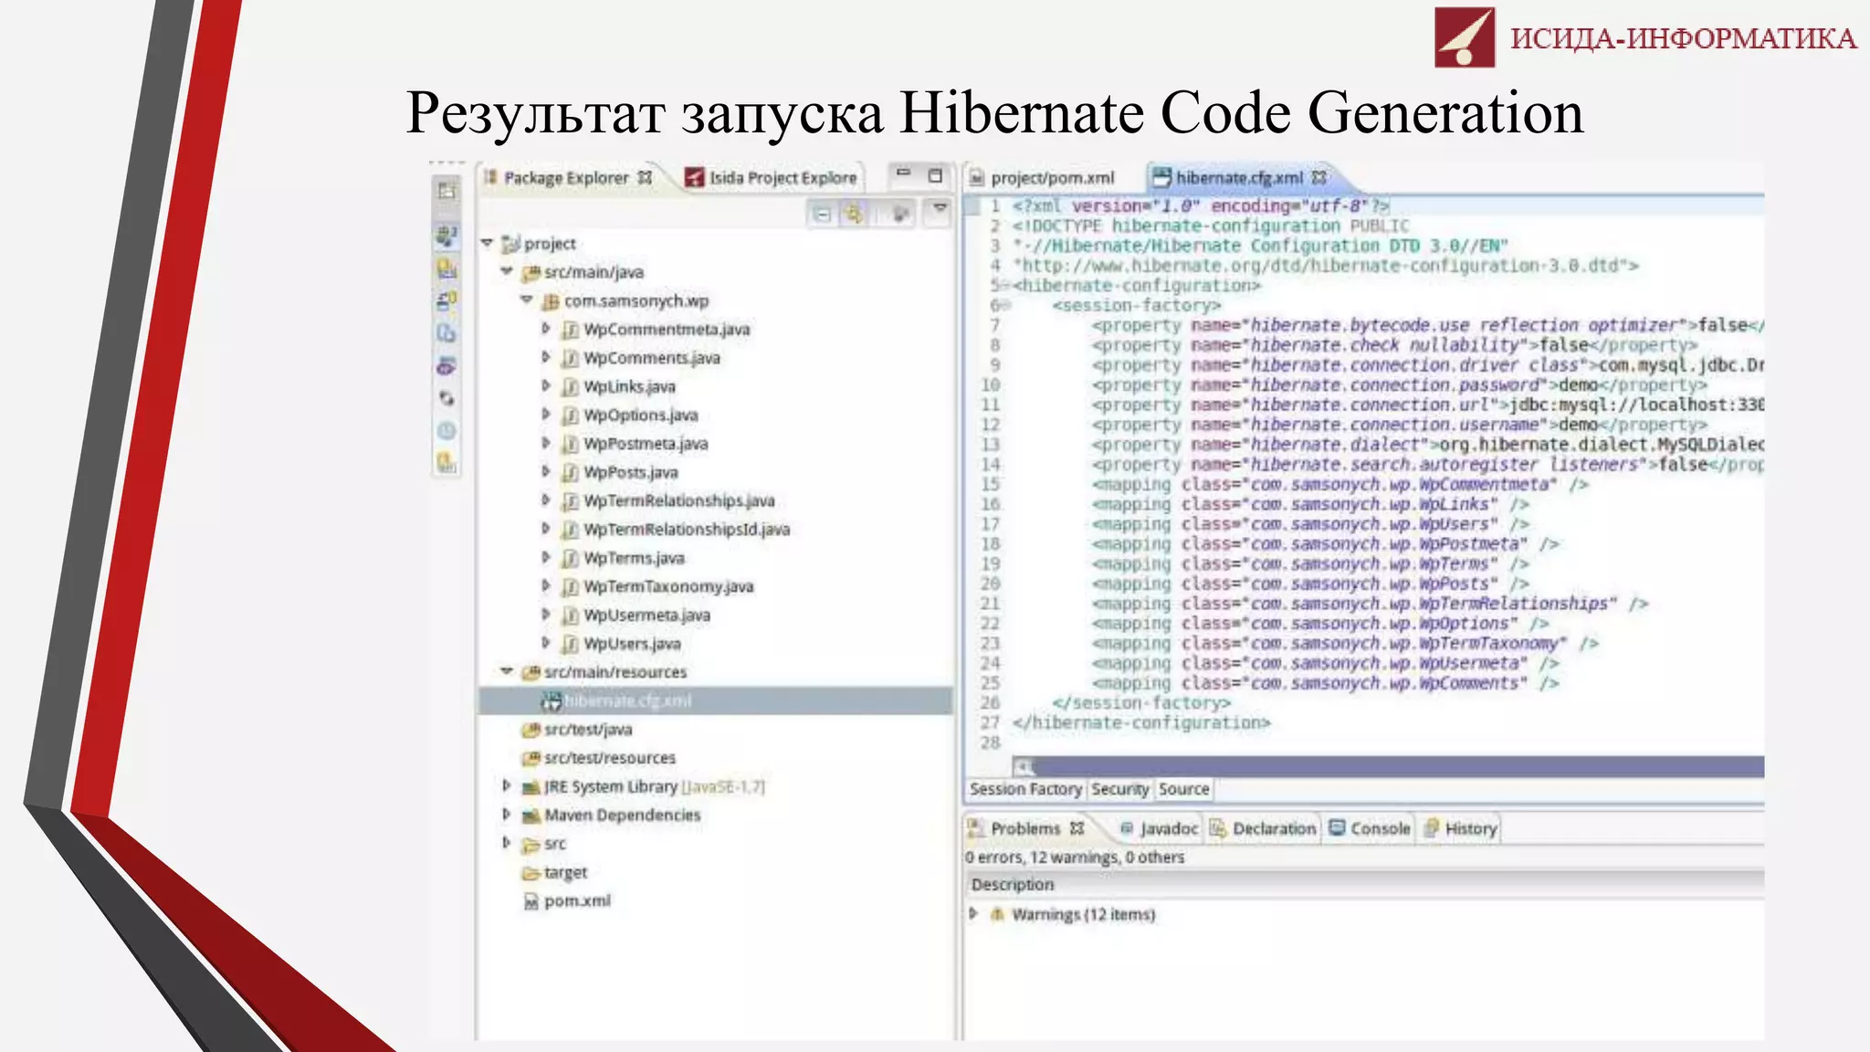
Task: Click editor horizontal scrollbar left arrow
Action: 1024,767
